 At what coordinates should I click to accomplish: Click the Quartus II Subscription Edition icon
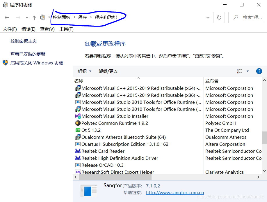tap(78, 144)
